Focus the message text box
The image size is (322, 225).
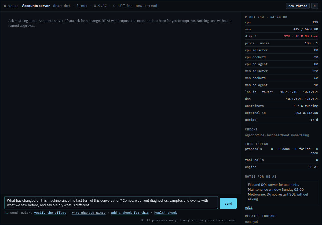pyautogui.click(x=111, y=203)
